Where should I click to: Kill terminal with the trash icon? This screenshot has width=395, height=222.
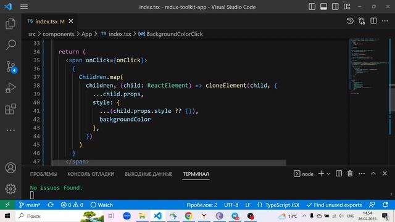[350, 174]
